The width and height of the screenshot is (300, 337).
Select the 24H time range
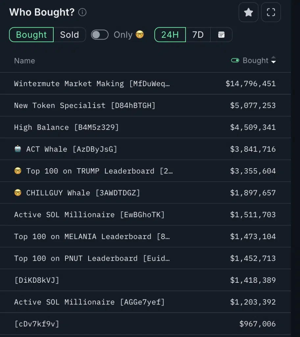pos(170,35)
